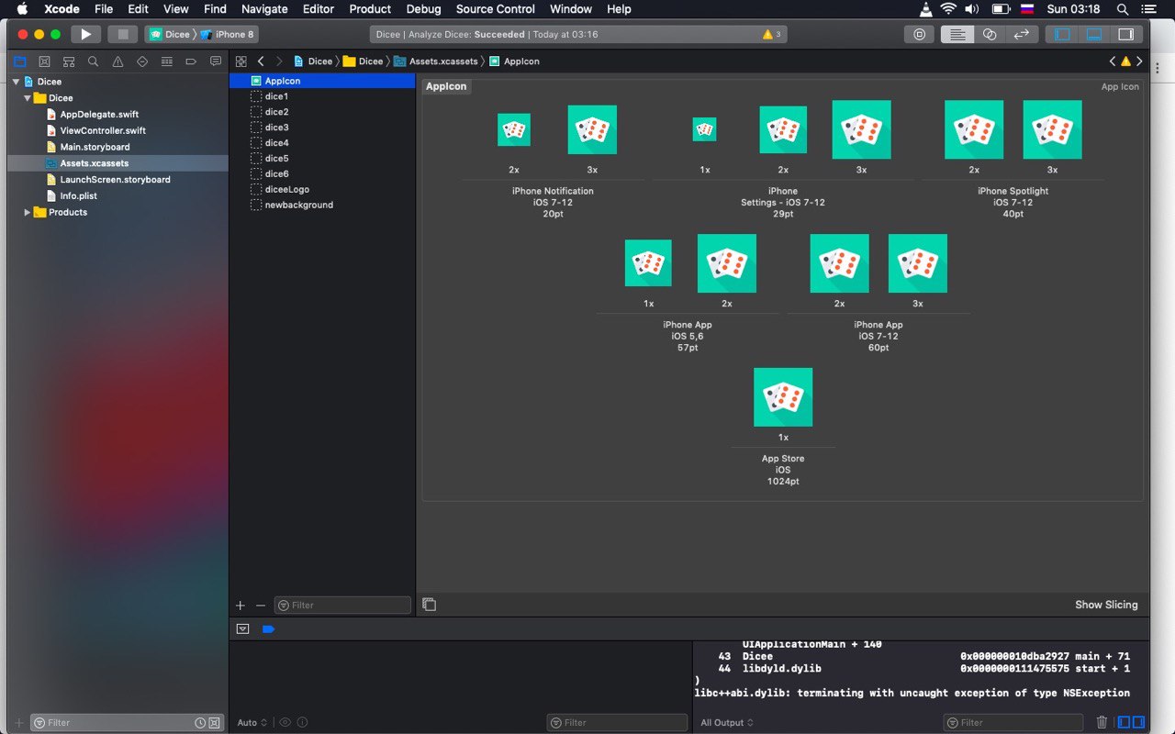
Task: Open the File menu
Action: pos(104,9)
